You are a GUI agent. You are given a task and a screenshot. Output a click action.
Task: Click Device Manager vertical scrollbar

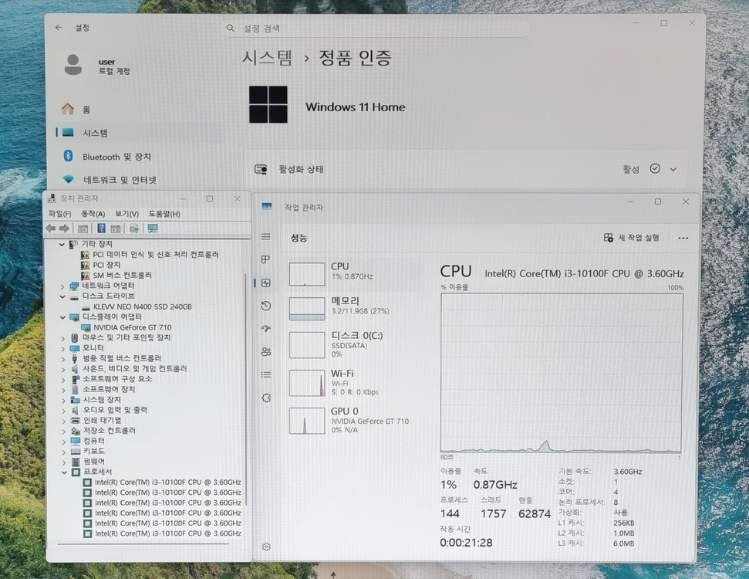pos(245,390)
